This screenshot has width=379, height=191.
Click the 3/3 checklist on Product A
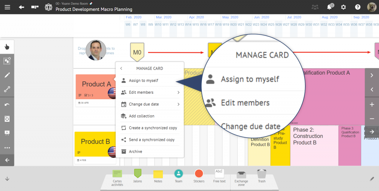pos(89,95)
